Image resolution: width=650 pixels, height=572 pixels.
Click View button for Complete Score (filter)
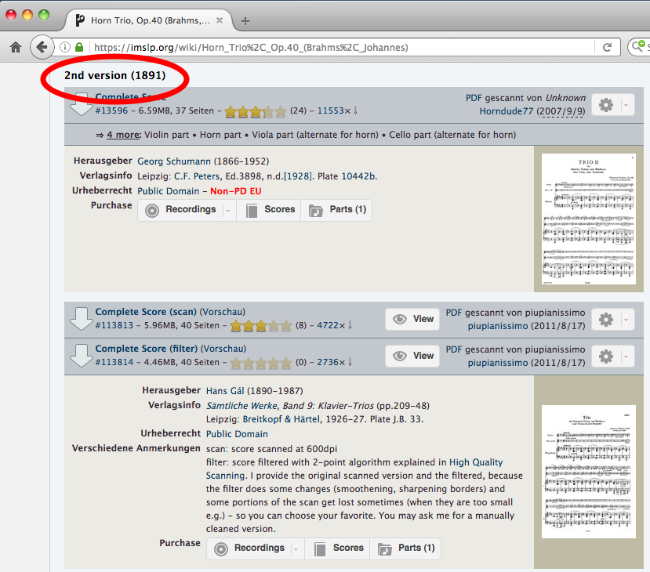412,356
